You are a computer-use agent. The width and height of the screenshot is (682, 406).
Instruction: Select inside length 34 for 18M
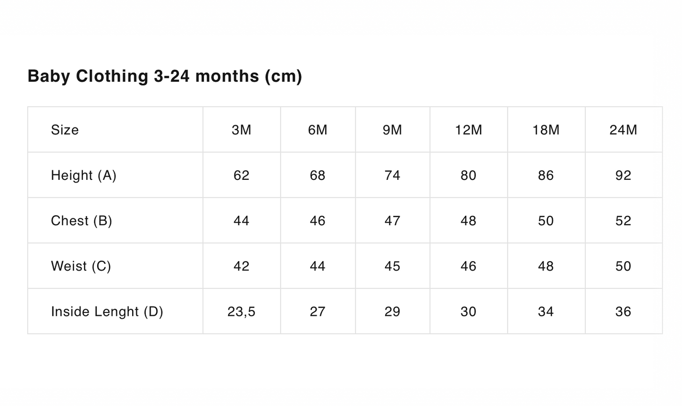click(546, 312)
